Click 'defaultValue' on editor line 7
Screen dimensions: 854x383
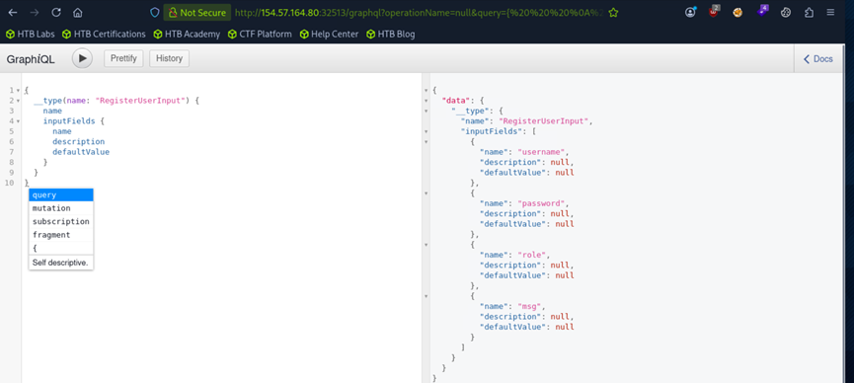click(81, 152)
